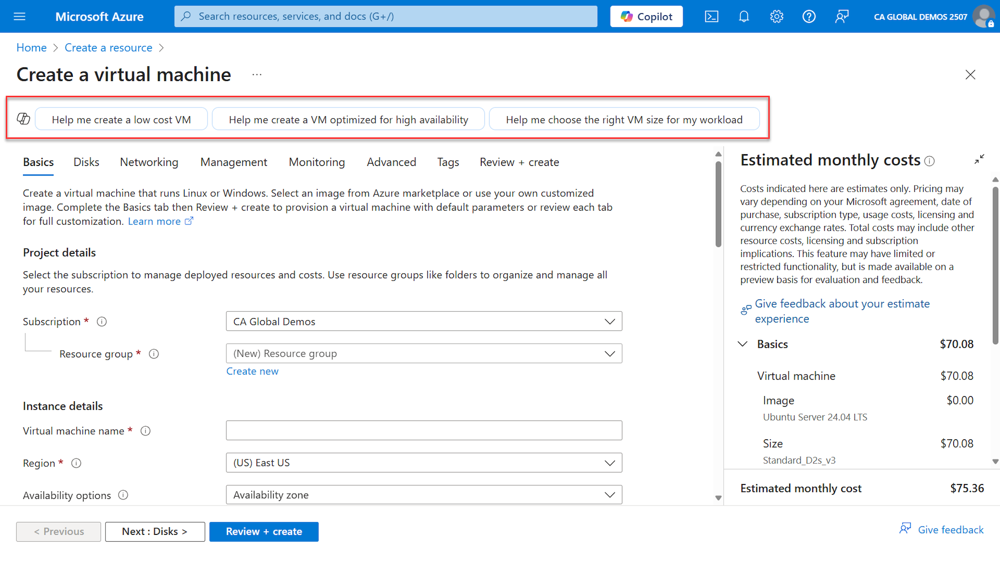The width and height of the screenshot is (1000, 562).
Task: Click the cost panel scroll down arrow
Action: [995, 462]
